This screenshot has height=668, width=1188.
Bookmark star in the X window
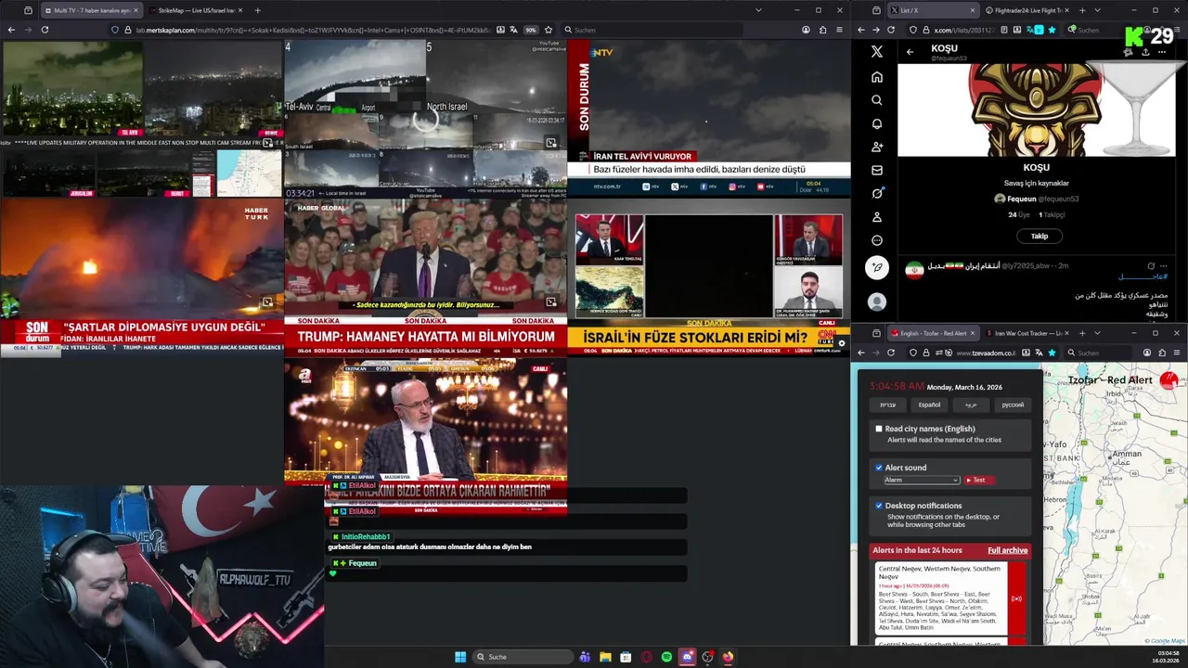1051,30
